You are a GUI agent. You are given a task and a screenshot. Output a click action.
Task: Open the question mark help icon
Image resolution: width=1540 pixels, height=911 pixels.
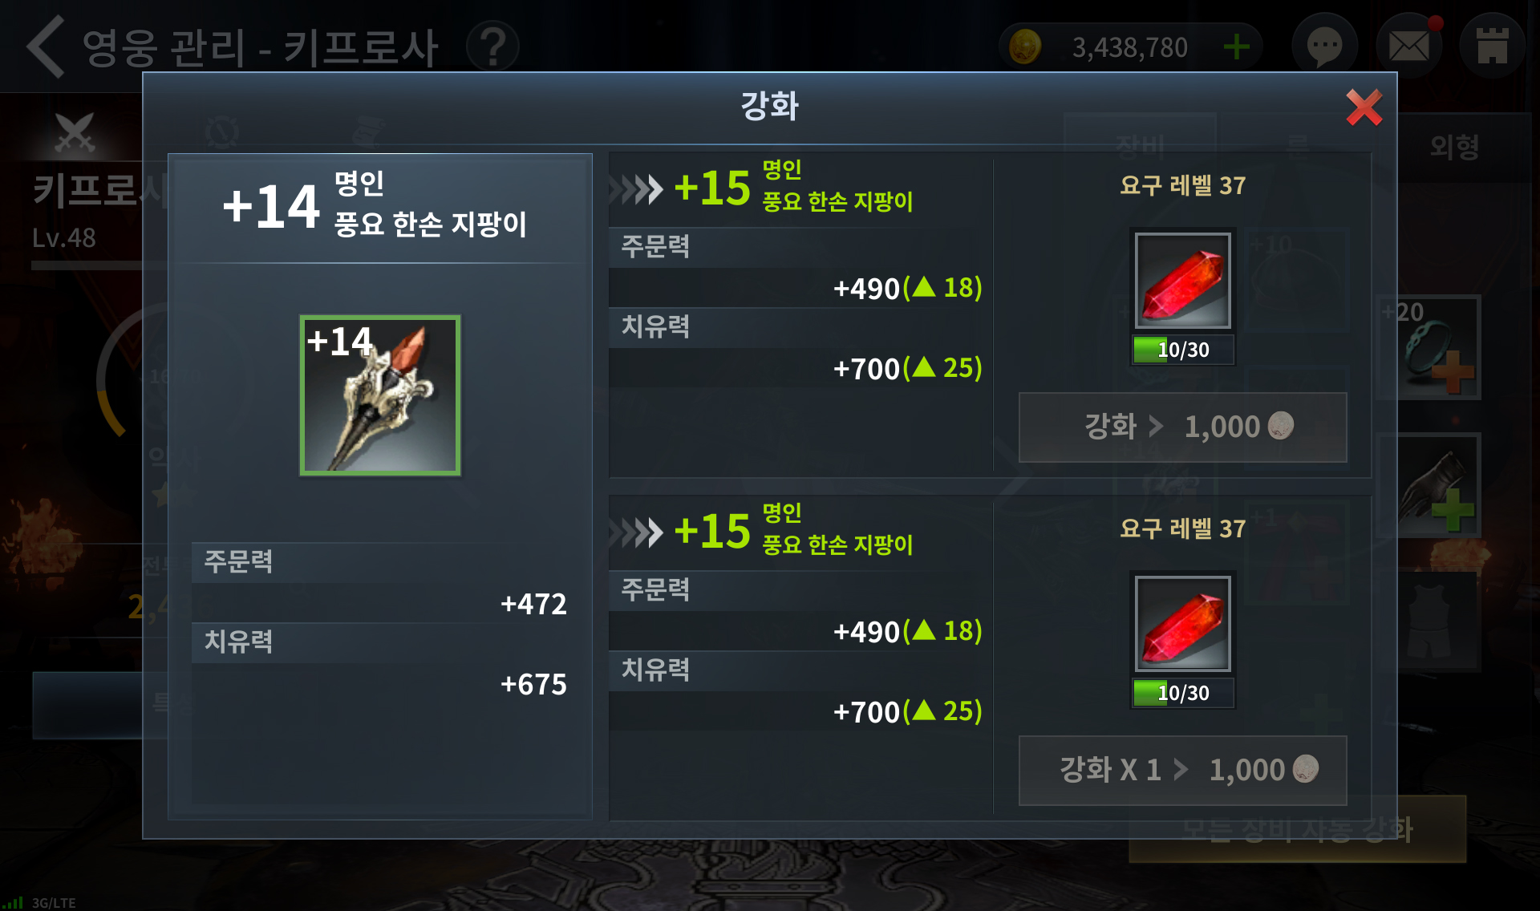[x=492, y=47]
